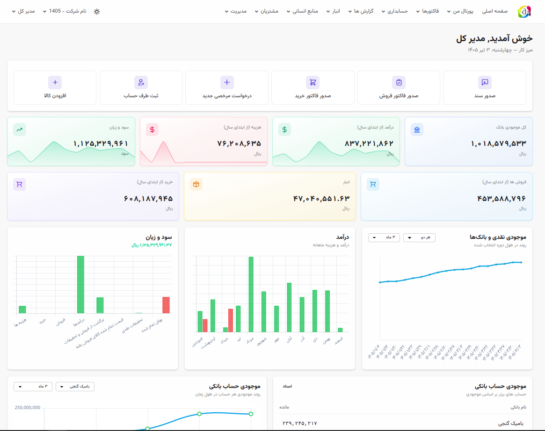Click the app logo in the top corner
545x431 pixels.
click(524, 12)
